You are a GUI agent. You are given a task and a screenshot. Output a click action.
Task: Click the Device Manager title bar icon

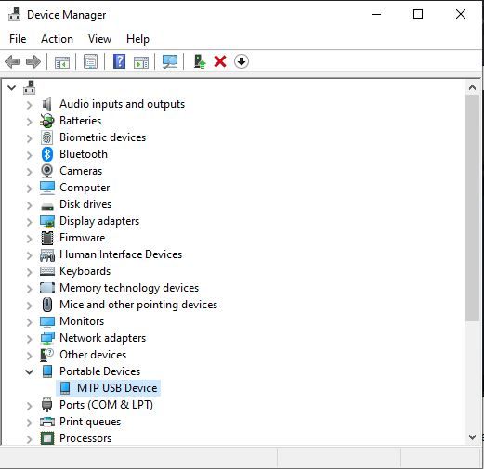click(14, 15)
